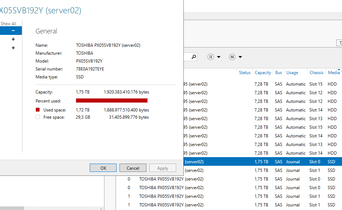Select model value PX05SVB192Y
This screenshot has height=210, width=342.
tap(89, 61)
